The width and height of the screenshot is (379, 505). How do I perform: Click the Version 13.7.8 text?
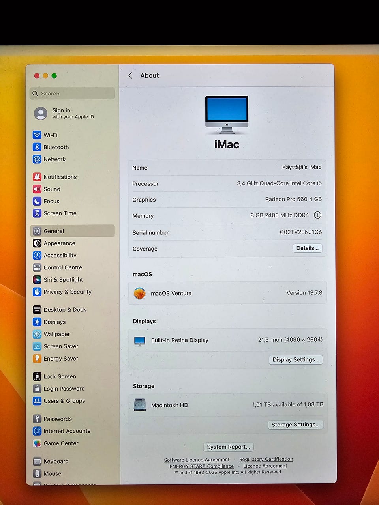304,293
